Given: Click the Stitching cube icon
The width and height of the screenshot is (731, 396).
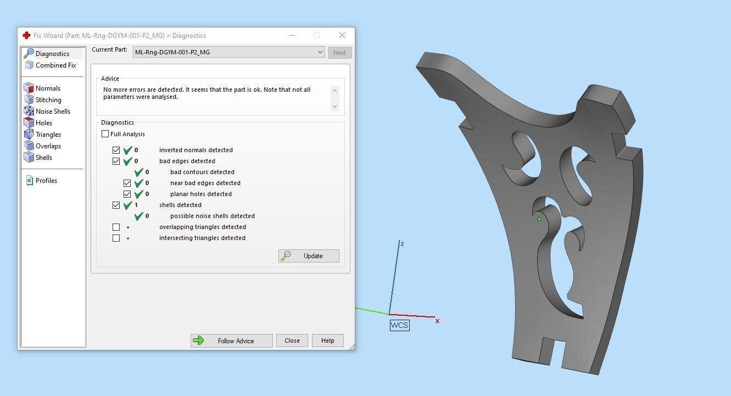Looking at the screenshot, I should point(29,99).
